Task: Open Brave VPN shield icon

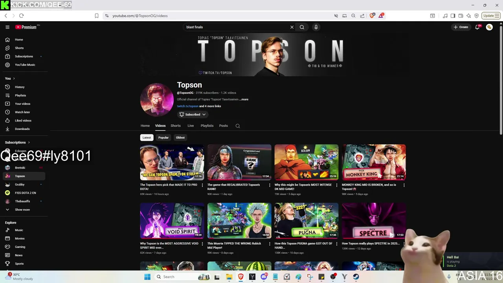Action: point(476,16)
